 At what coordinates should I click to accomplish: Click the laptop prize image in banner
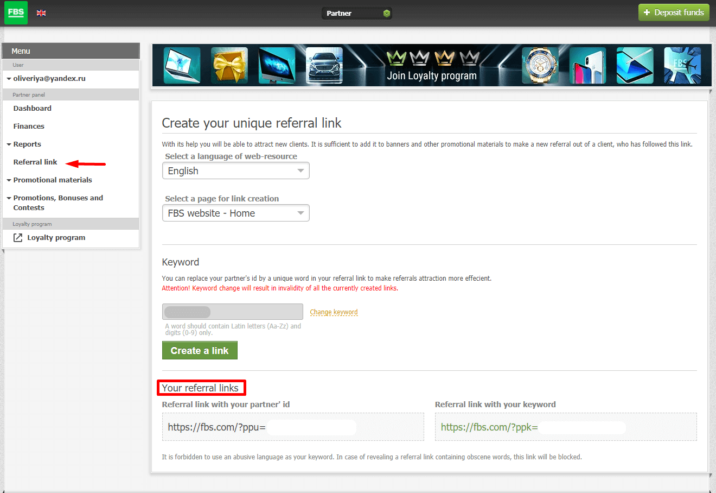tap(182, 66)
